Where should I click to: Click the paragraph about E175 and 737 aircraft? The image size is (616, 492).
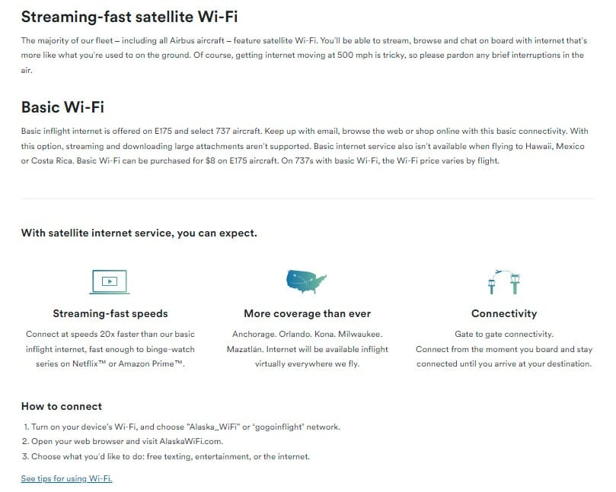point(305,146)
